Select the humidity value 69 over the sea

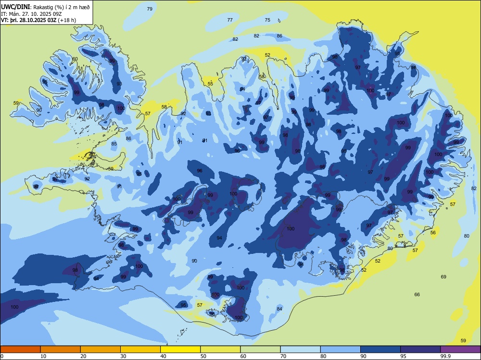(x=443, y=277)
